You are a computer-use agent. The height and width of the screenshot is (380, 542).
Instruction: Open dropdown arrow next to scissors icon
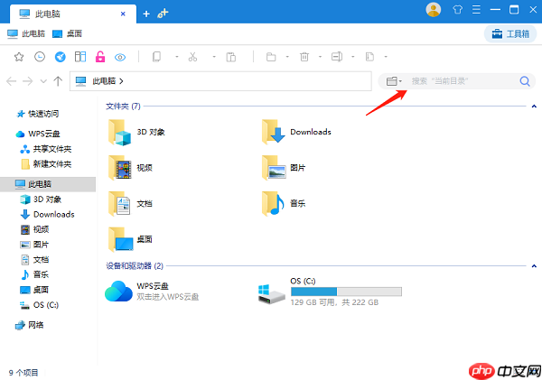click(x=214, y=57)
